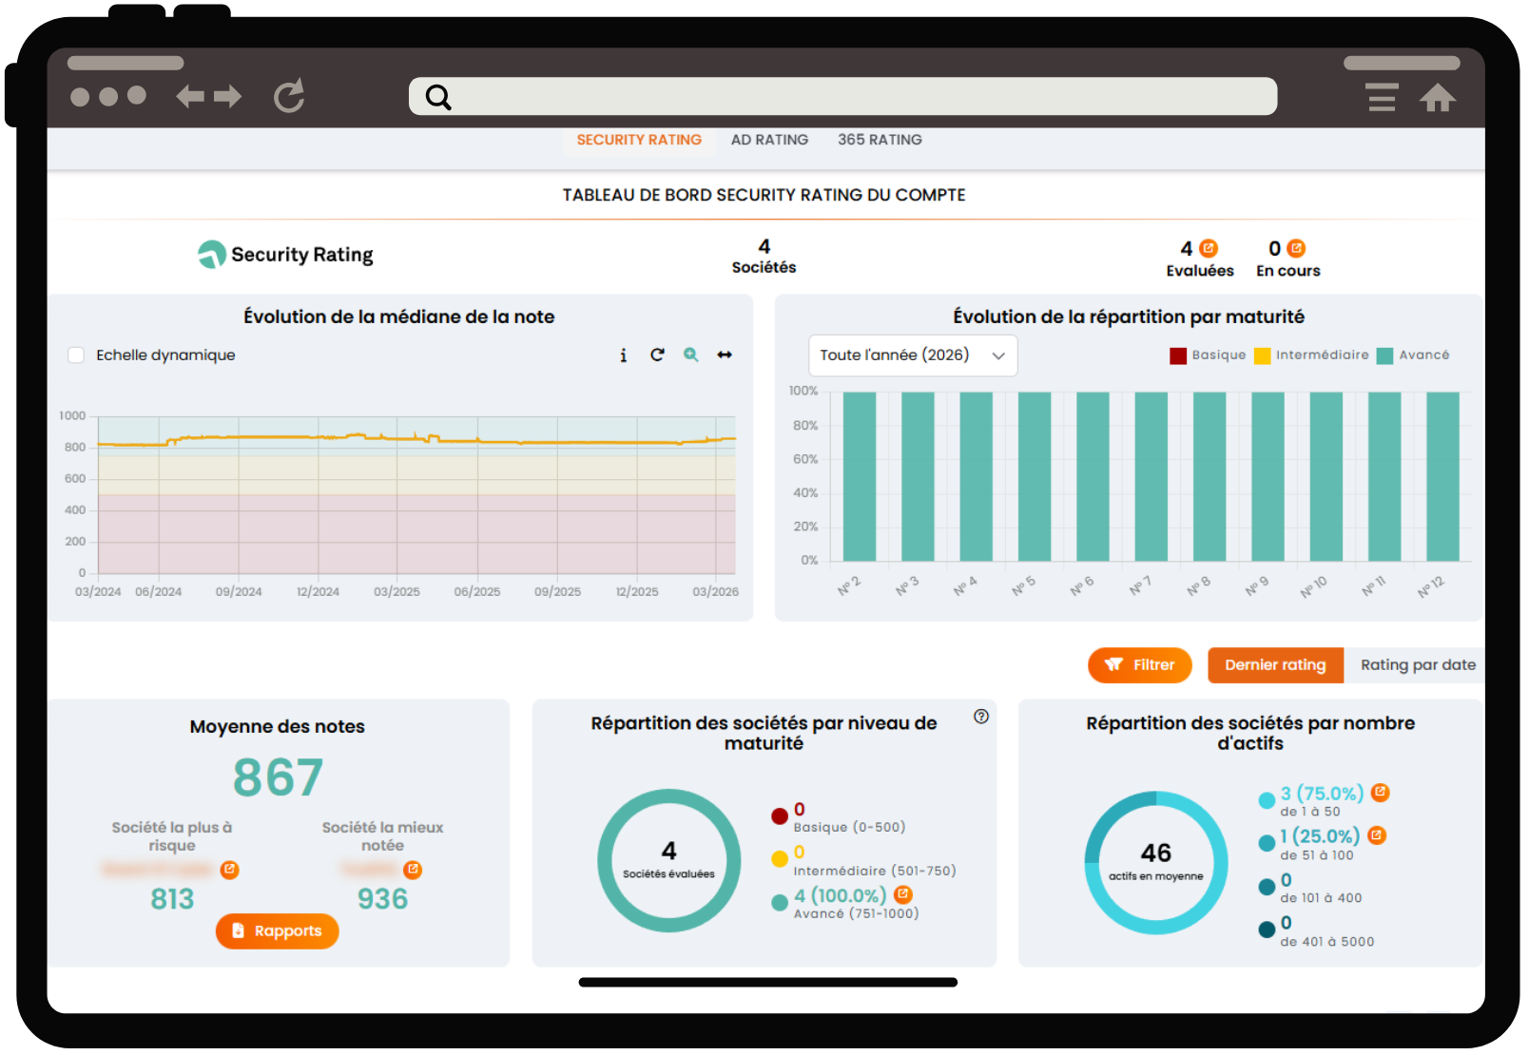This screenshot has width=1529, height=1055.
Task: Open the Toute l'année (2026) dropdown
Action: [x=913, y=355]
